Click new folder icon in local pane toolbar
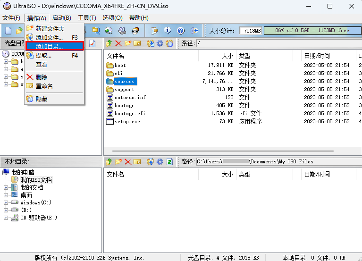 [x=118, y=161]
